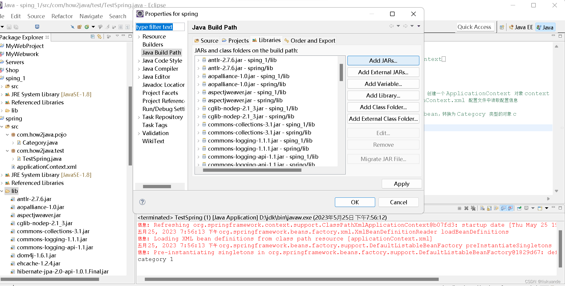
Task: Click the monitor icon in main toolbar
Action: (x=37, y=27)
